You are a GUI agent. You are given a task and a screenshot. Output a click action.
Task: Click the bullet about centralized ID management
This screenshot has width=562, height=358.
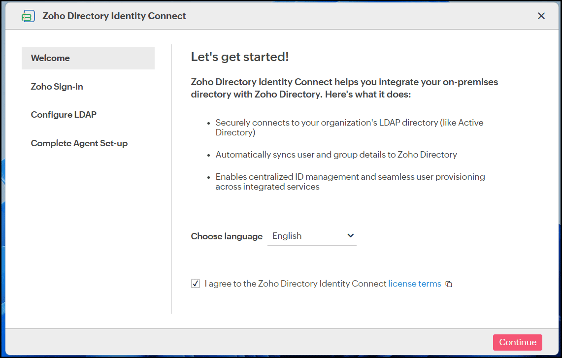point(350,181)
